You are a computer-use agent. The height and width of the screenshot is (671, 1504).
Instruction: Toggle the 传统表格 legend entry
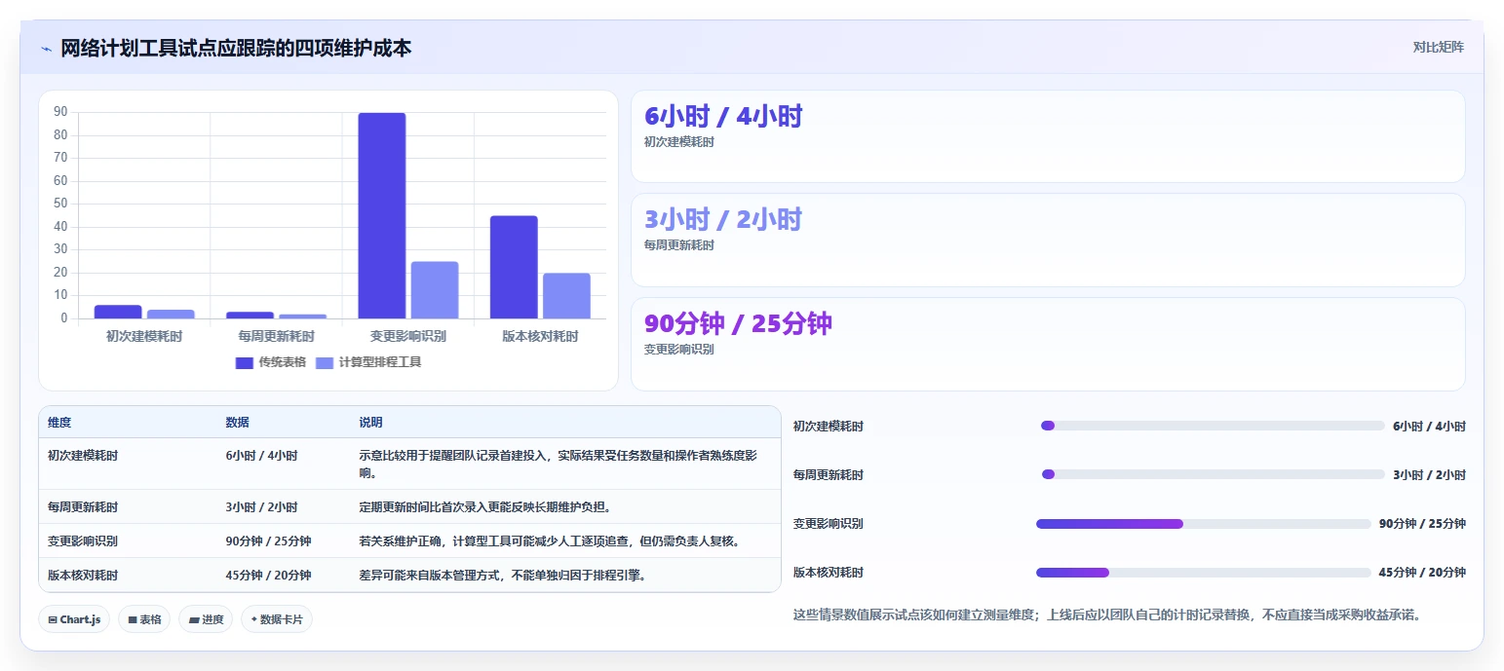[x=271, y=362]
